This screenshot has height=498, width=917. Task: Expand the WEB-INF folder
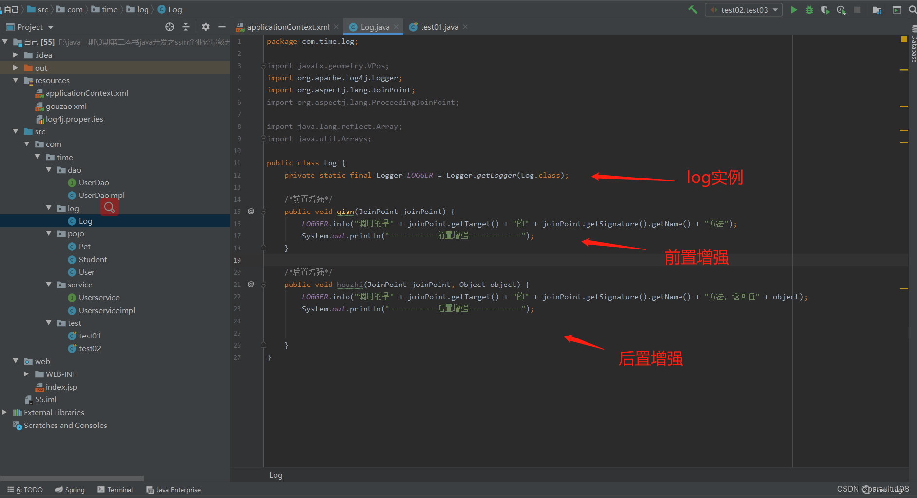[x=26, y=374]
